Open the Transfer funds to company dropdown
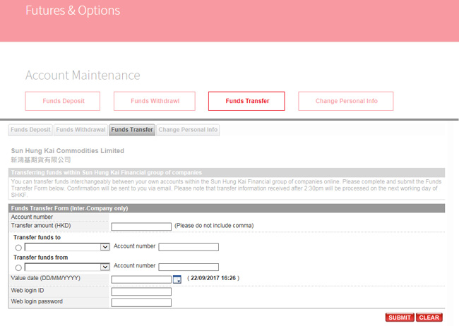Viewport: 459px width, 326px height. (67, 247)
